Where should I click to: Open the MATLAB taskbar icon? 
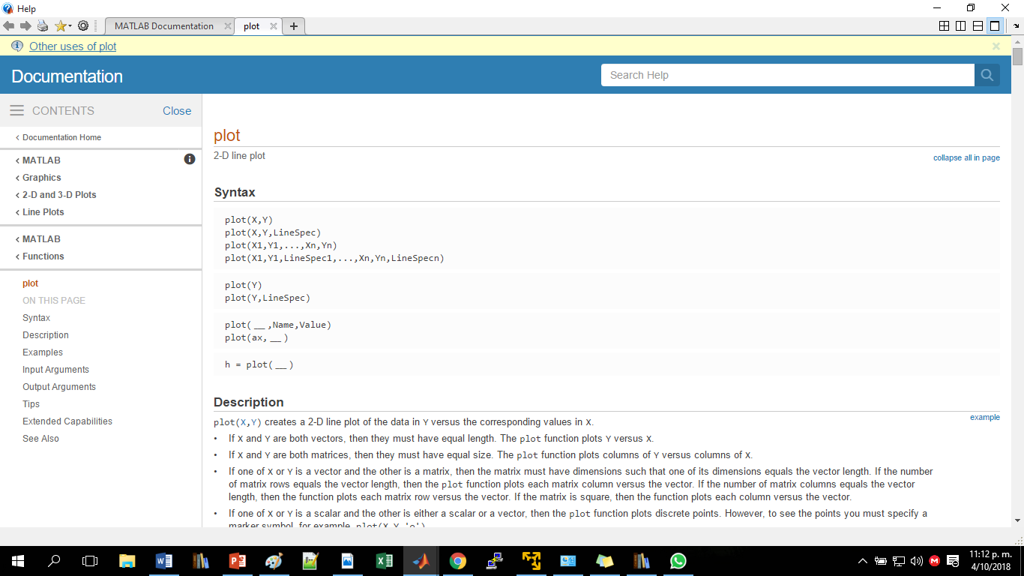[x=421, y=560]
